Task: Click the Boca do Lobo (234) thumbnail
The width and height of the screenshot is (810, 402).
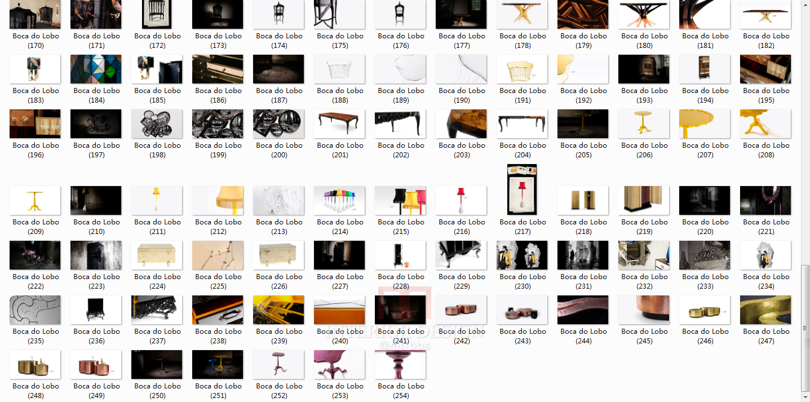Action: 765,255
